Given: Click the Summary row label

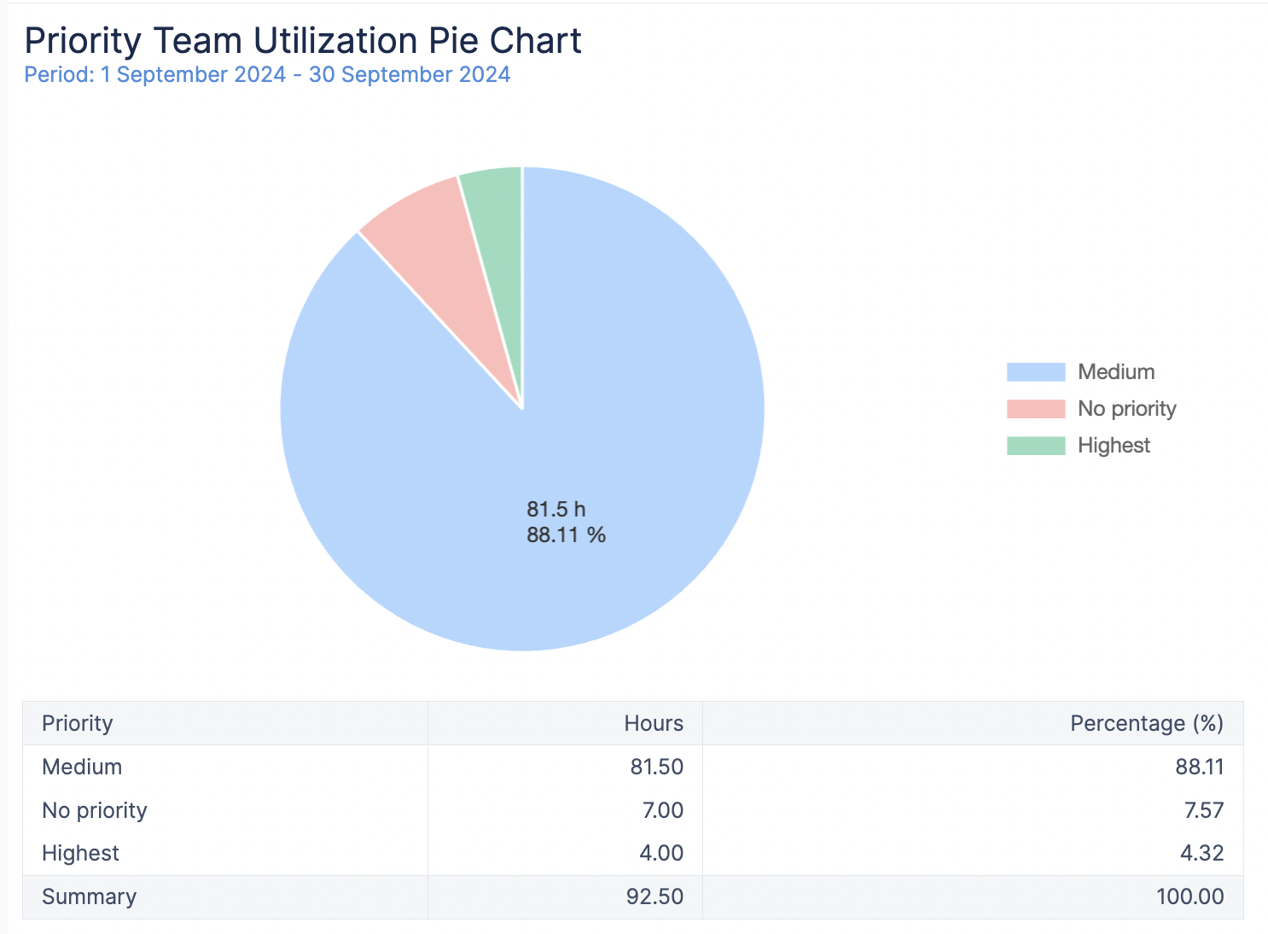Looking at the screenshot, I should click(x=89, y=896).
